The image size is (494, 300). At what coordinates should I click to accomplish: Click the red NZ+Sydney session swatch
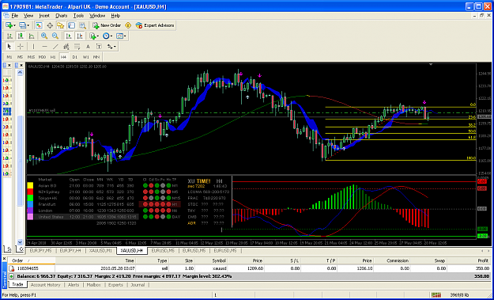(x=31, y=192)
